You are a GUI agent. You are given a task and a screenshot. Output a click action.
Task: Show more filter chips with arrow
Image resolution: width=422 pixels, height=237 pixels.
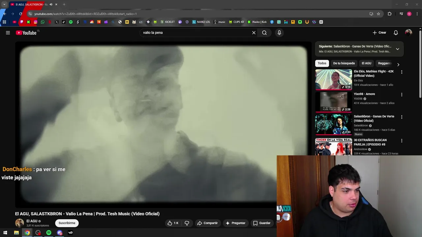[398, 65]
